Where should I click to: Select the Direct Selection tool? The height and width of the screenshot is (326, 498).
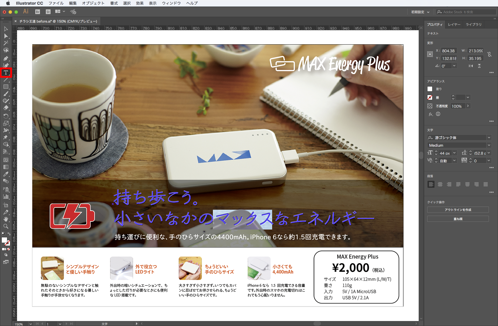click(6, 36)
